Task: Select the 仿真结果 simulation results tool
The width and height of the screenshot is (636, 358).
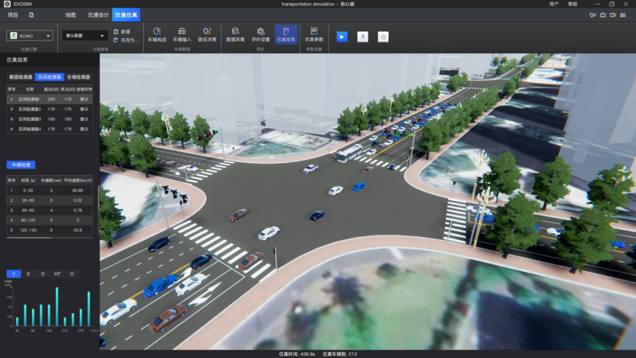Action: (286, 35)
